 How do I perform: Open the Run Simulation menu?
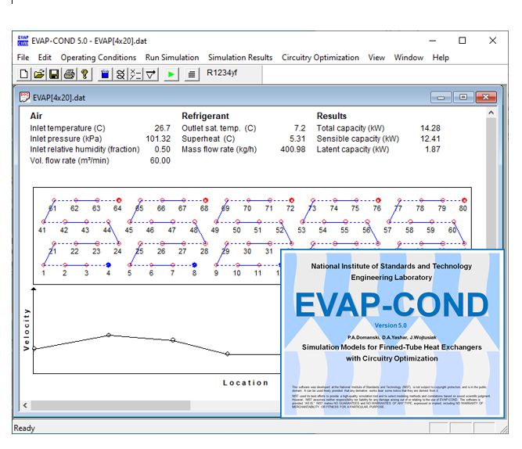[x=172, y=57]
